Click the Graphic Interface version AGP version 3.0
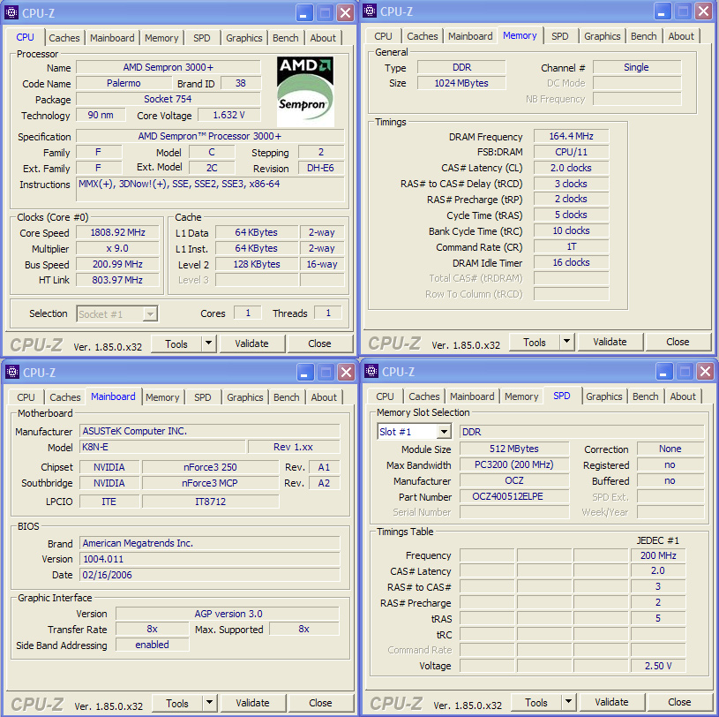Image resolution: width=719 pixels, height=717 pixels. pos(228,614)
